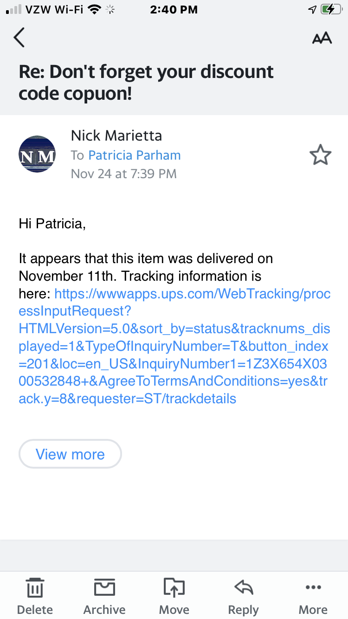The height and width of the screenshot is (619, 348).
Task: Reply to the email
Action: 243,596
